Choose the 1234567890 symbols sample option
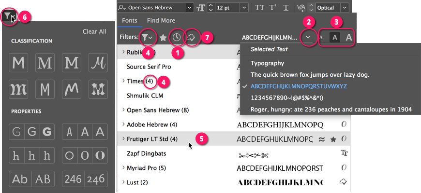 click(x=287, y=98)
